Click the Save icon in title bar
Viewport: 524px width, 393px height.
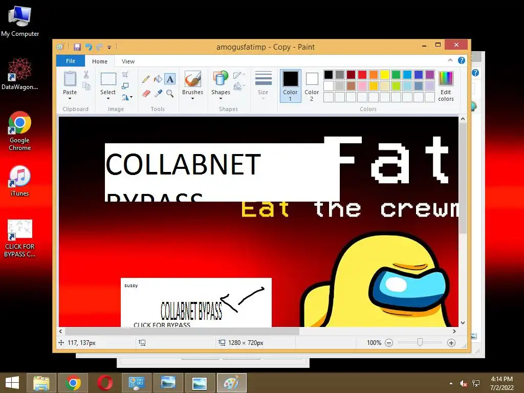[77, 47]
